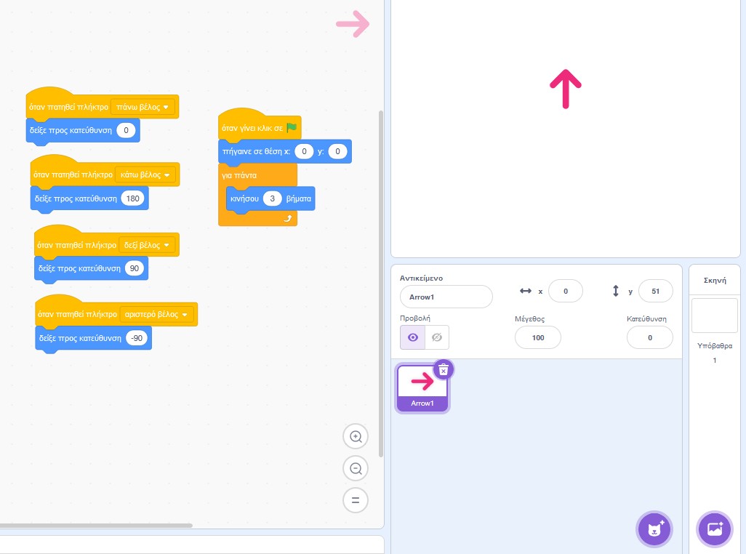Edit direction value -90 in the block
The image size is (746, 554).
click(x=137, y=338)
